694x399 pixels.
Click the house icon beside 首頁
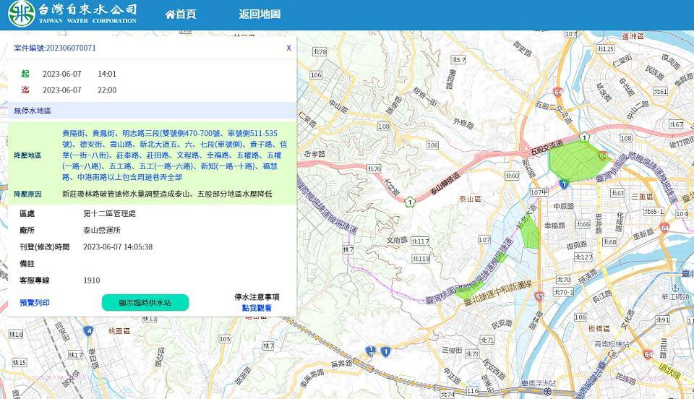pyautogui.click(x=170, y=14)
